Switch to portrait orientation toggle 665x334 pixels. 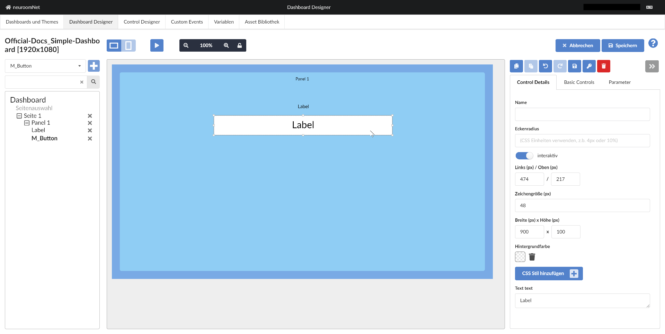click(128, 45)
